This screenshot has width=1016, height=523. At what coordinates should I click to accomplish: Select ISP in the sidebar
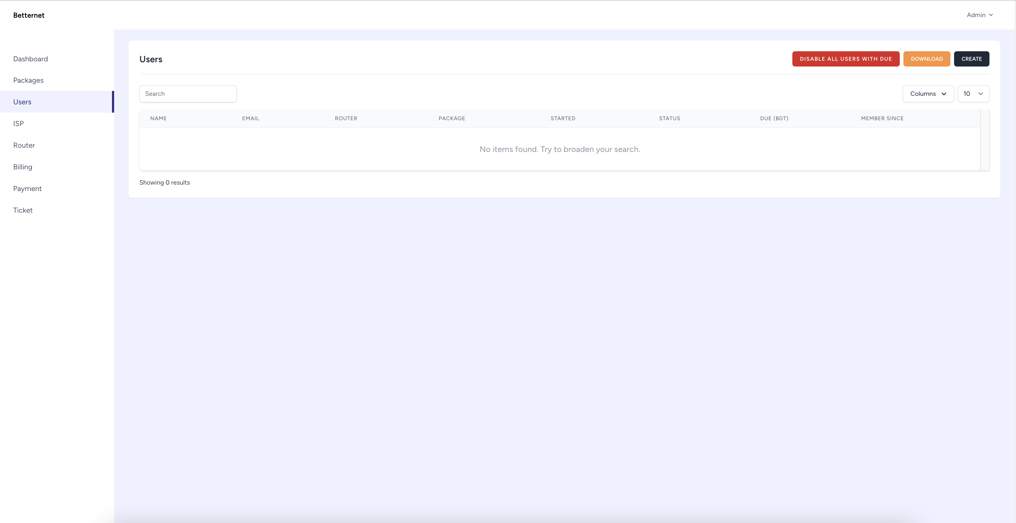[x=18, y=123]
